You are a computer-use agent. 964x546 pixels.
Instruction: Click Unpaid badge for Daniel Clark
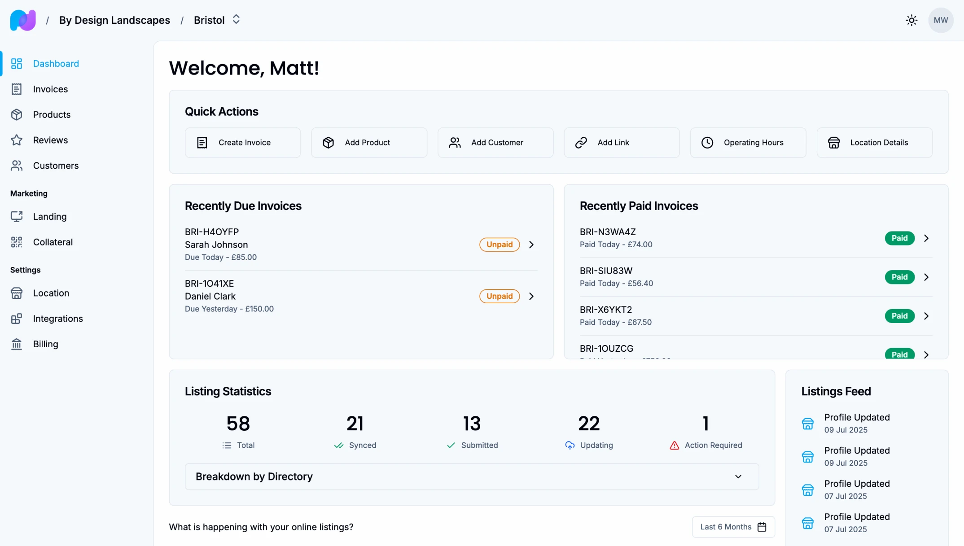(x=500, y=296)
